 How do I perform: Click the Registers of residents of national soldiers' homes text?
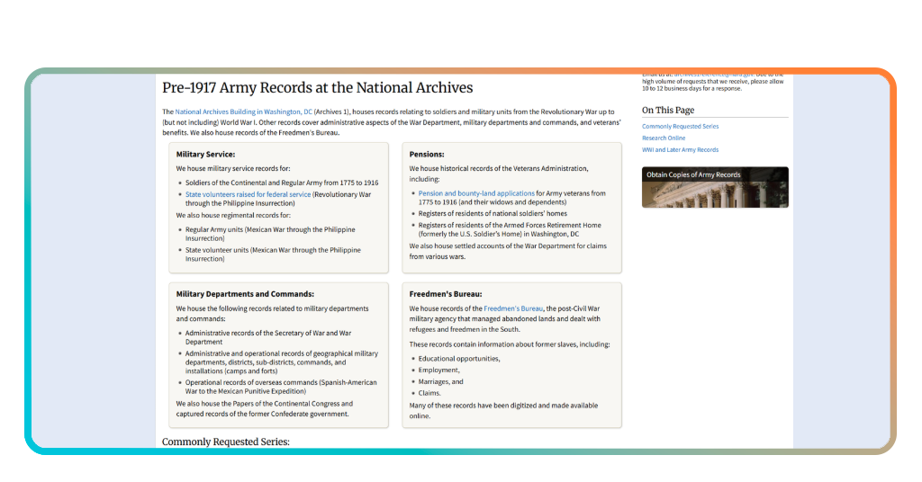pyautogui.click(x=493, y=214)
